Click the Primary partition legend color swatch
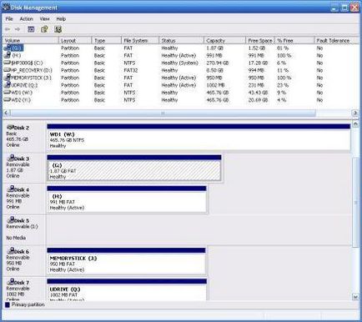 8,304
